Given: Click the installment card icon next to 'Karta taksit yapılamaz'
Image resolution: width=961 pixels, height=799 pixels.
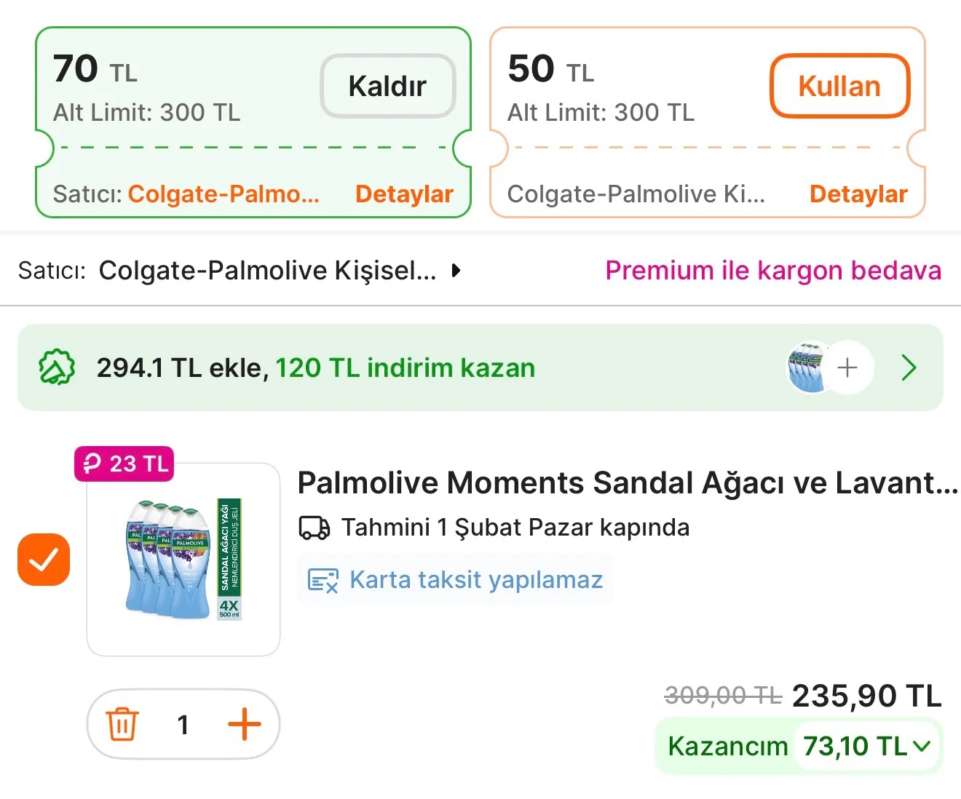Looking at the screenshot, I should point(323,579).
